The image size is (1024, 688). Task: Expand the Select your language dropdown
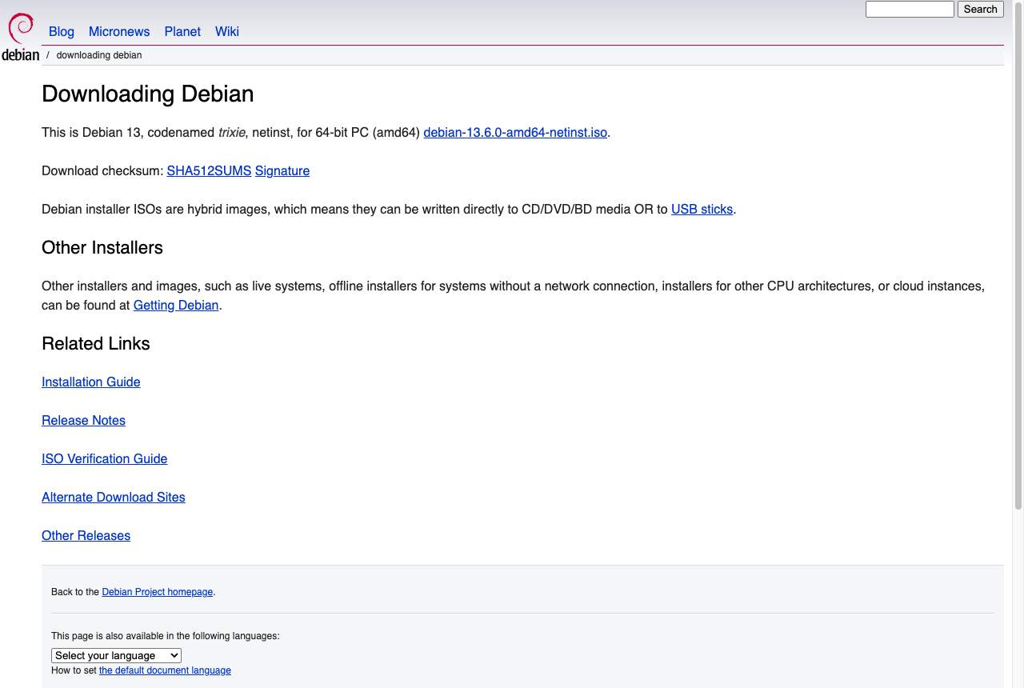point(116,655)
